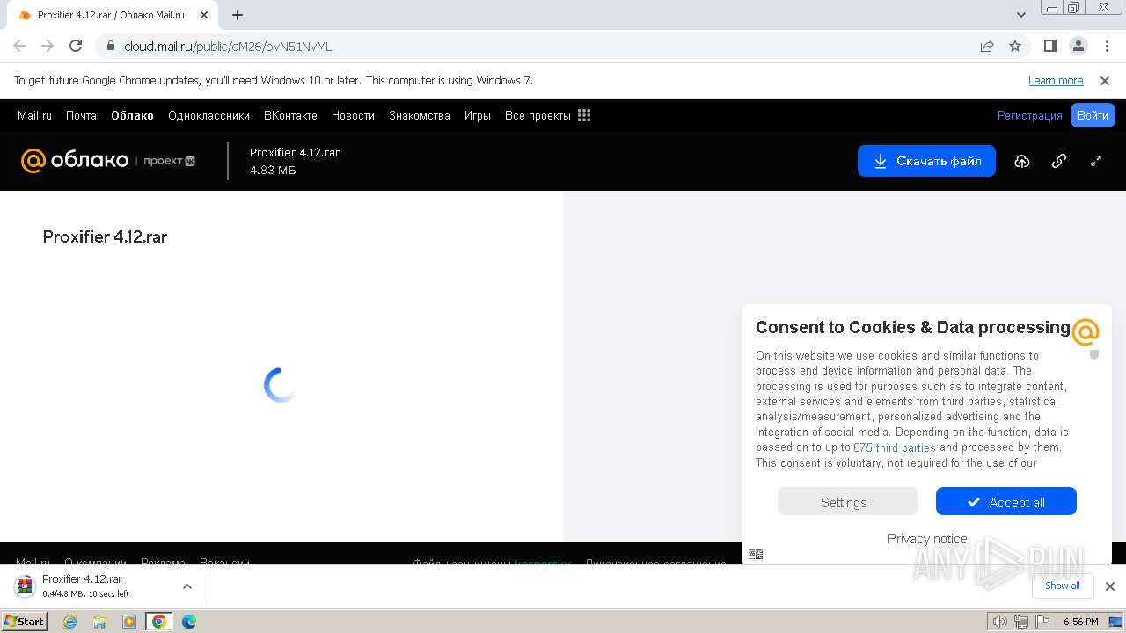Dismiss the Chrome update infobar
Screen dimensions: 1126x633
pos(1105,81)
